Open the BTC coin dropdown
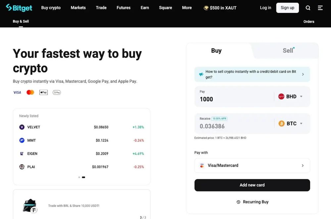Viewport: 331px width, 219px height. click(x=291, y=124)
